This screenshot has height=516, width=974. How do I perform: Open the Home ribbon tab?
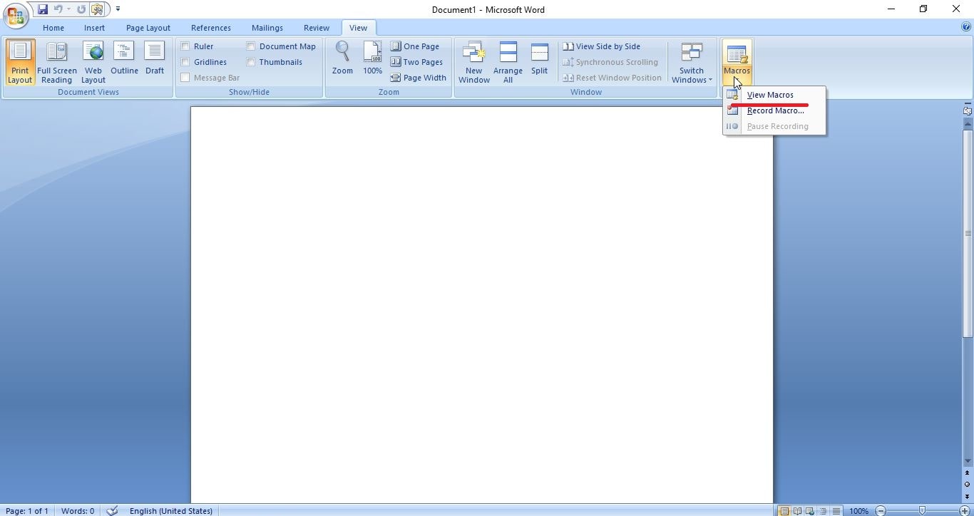tap(53, 28)
